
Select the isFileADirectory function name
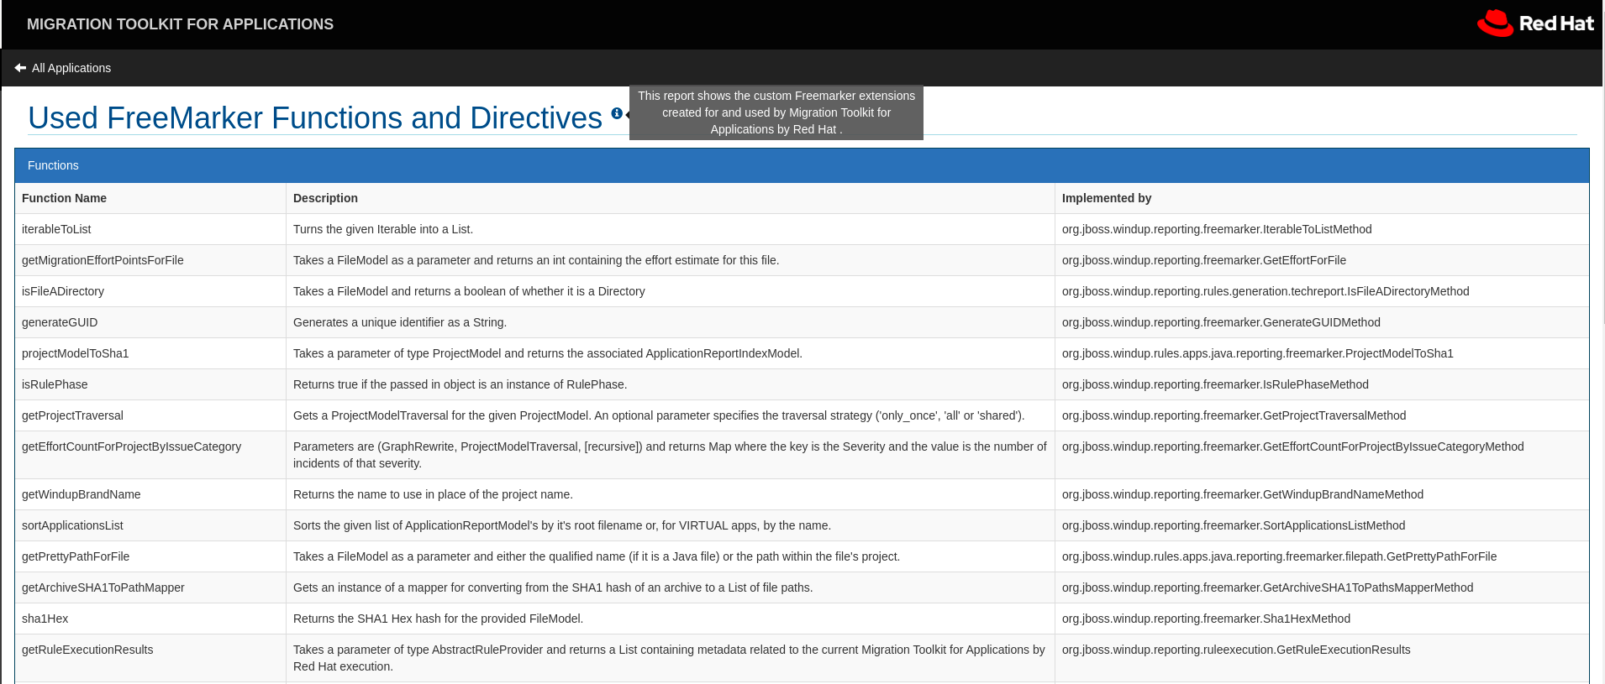point(63,291)
